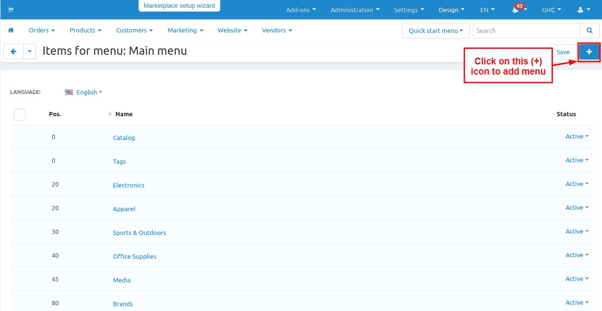Screen dimensions: 602x311
Task: Open the notifications bell icon
Action: coord(516,10)
